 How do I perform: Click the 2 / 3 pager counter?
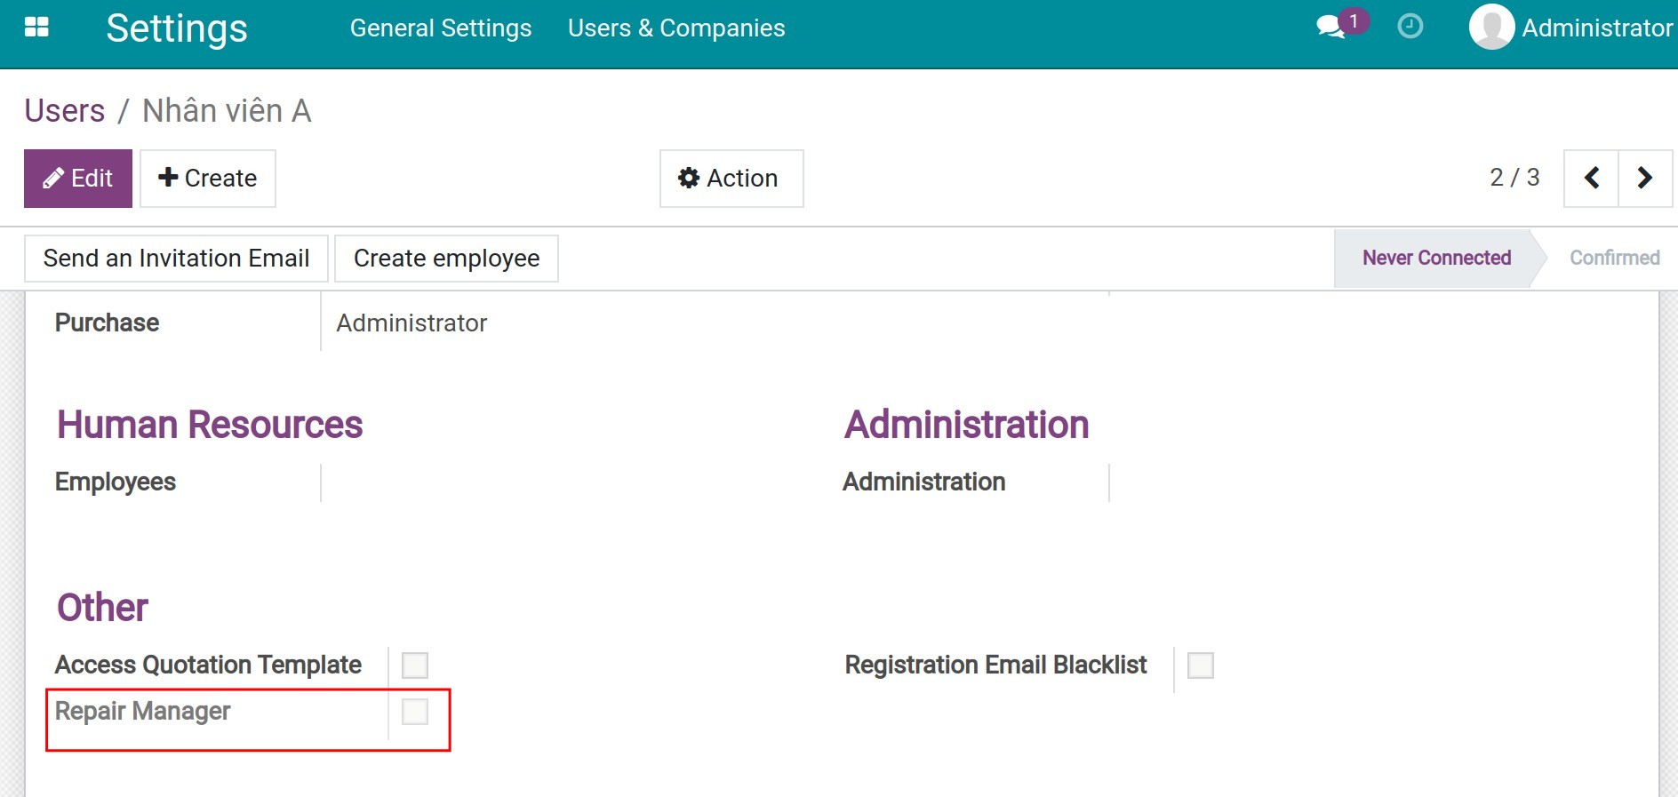1514,178
